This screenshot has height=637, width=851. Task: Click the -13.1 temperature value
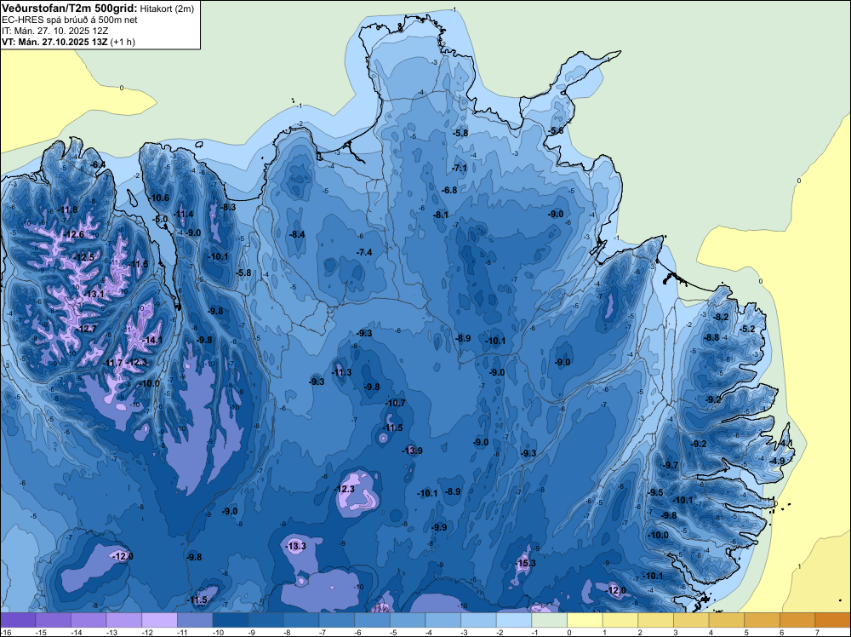94,294
